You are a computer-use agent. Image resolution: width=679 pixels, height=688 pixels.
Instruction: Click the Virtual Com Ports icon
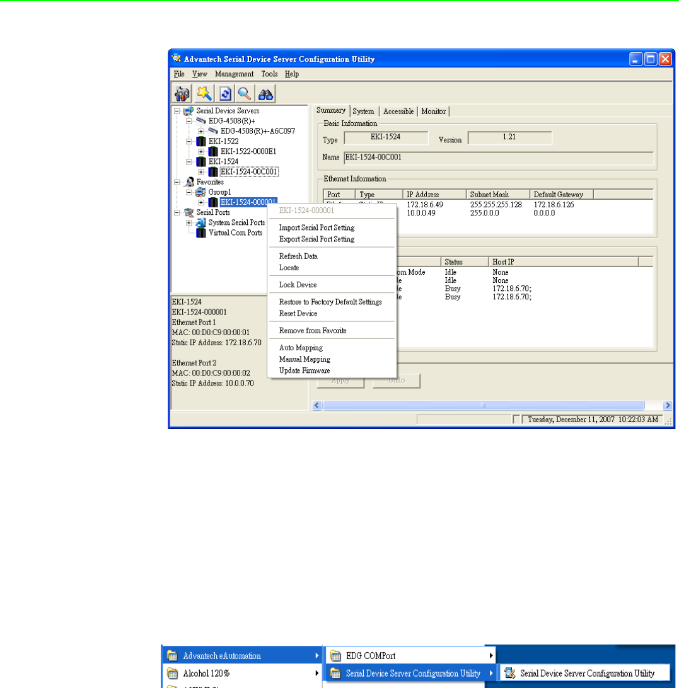(200, 232)
